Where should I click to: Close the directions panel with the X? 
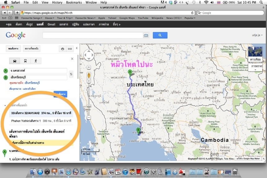point(72,59)
